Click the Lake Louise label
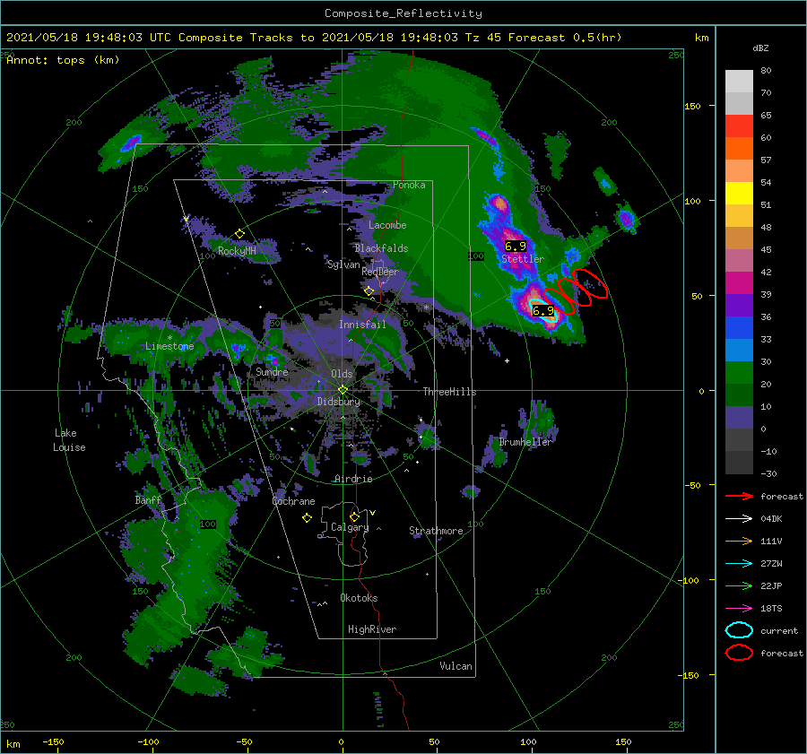This screenshot has width=807, height=754. (69, 440)
